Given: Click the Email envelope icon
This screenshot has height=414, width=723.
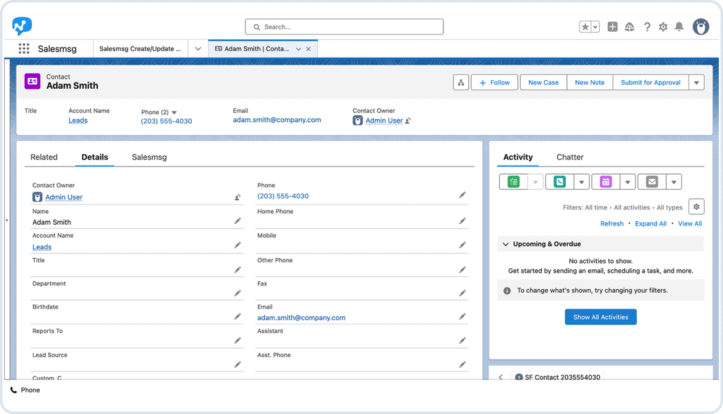Looking at the screenshot, I should click(652, 182).
